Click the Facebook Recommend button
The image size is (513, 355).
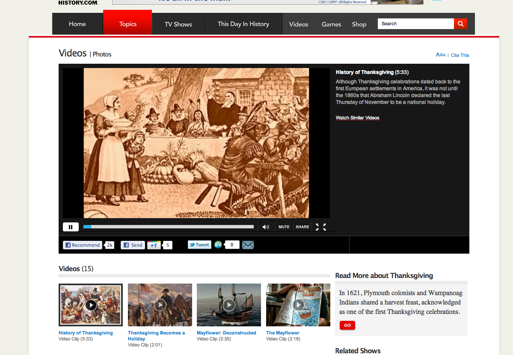pyautogui.click(x=83, y=245)
